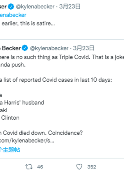Open the quoted tweet's @kylenabecker handle

coord(49,48)
